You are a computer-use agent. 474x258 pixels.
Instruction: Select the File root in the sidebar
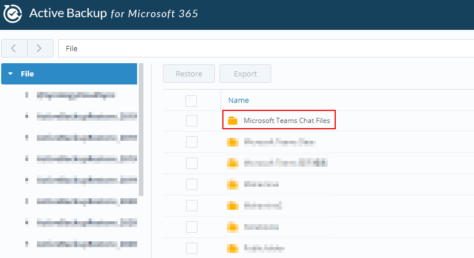28,74
